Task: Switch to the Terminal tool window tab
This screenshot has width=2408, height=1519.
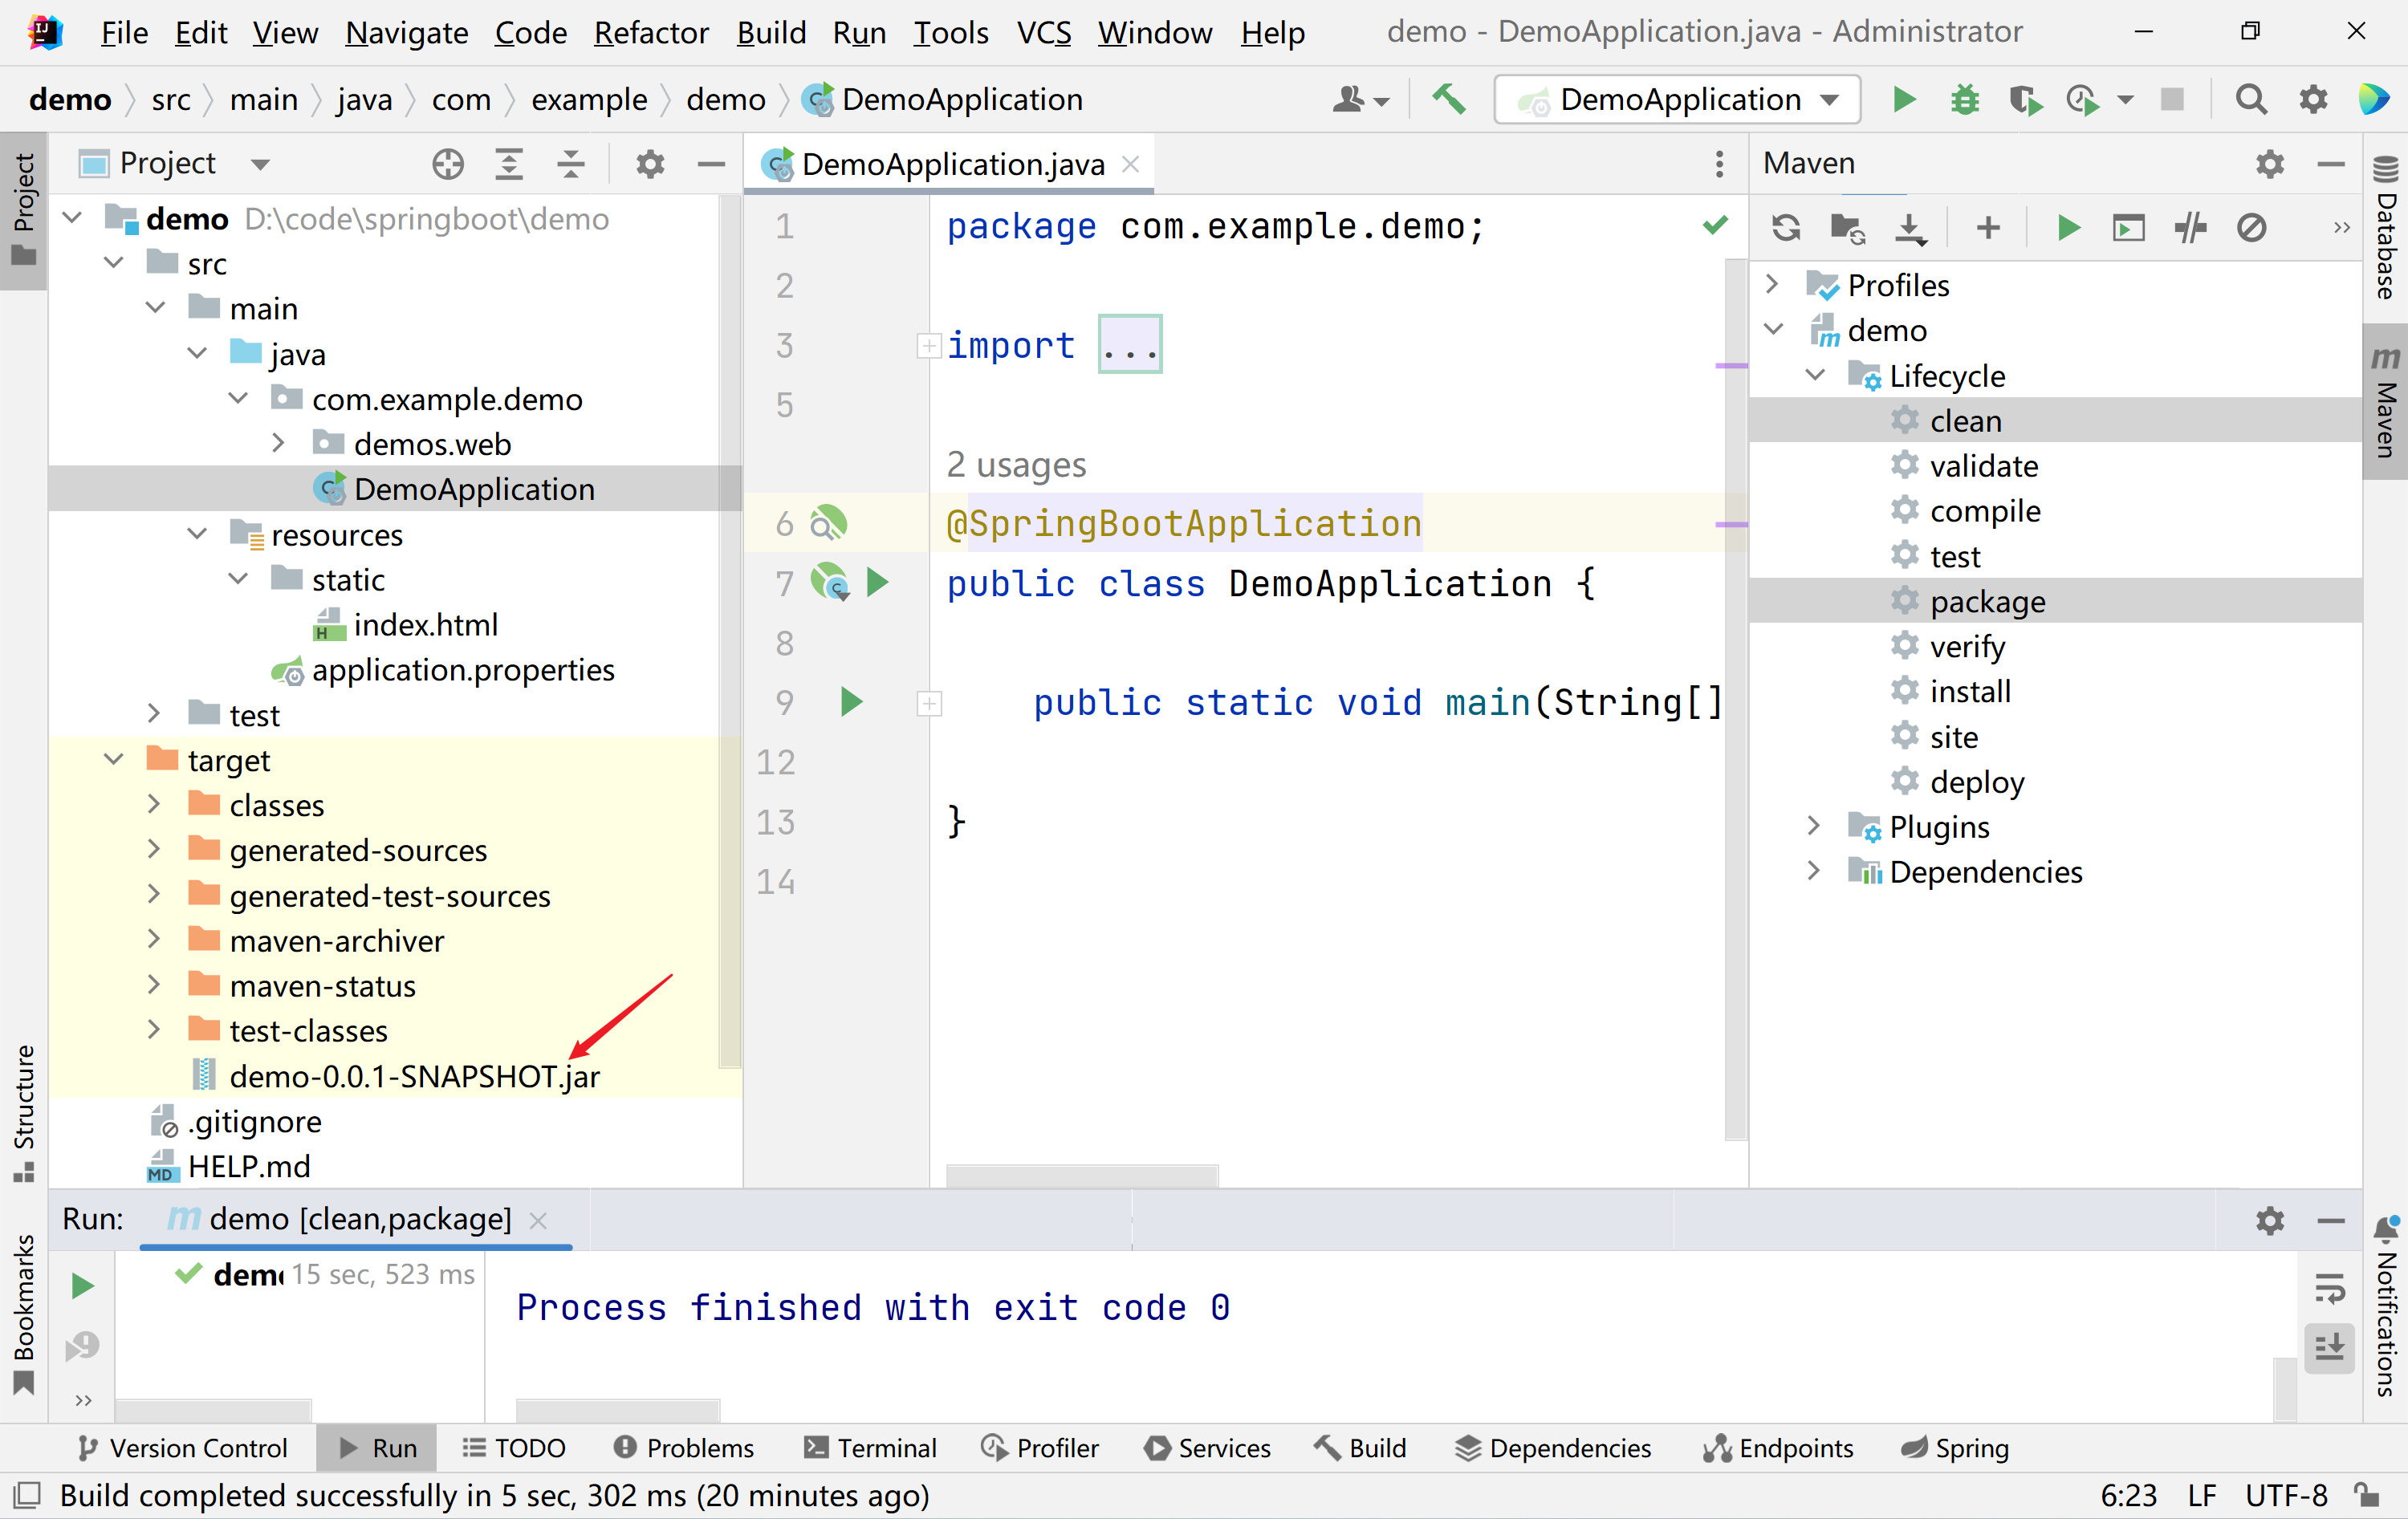Action: pyautogui.click(x=870, y=1447)
